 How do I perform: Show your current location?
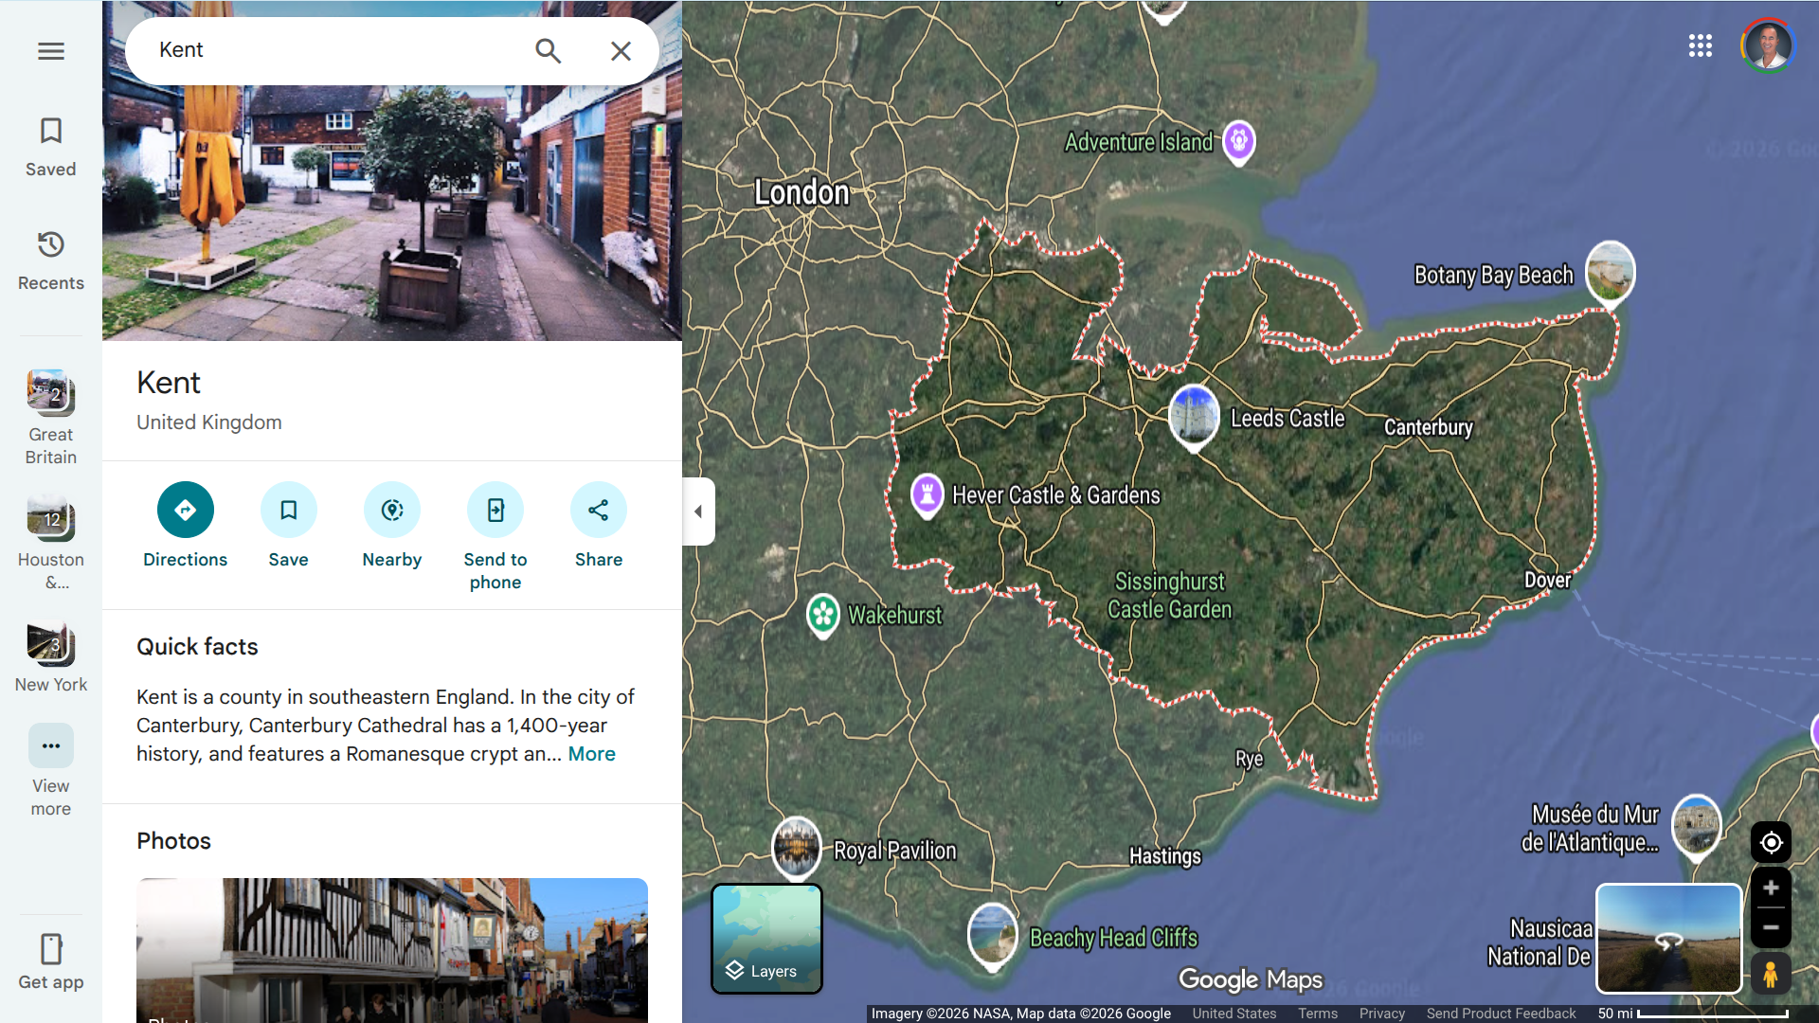click(x=1771, y=842)
